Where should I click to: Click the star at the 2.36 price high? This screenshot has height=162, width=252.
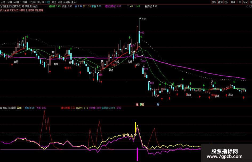click(140, 18)
